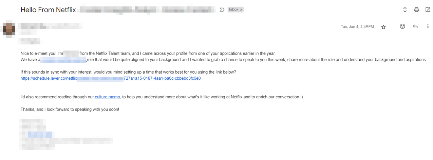Remove the Inbox label with its x

(241, 10)
